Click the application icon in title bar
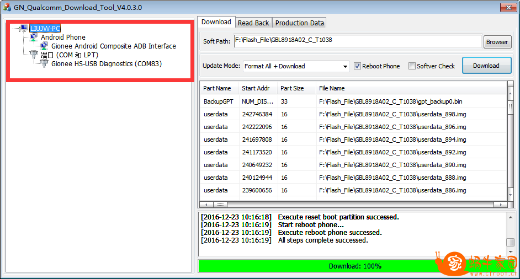 [x=7, y=7]
